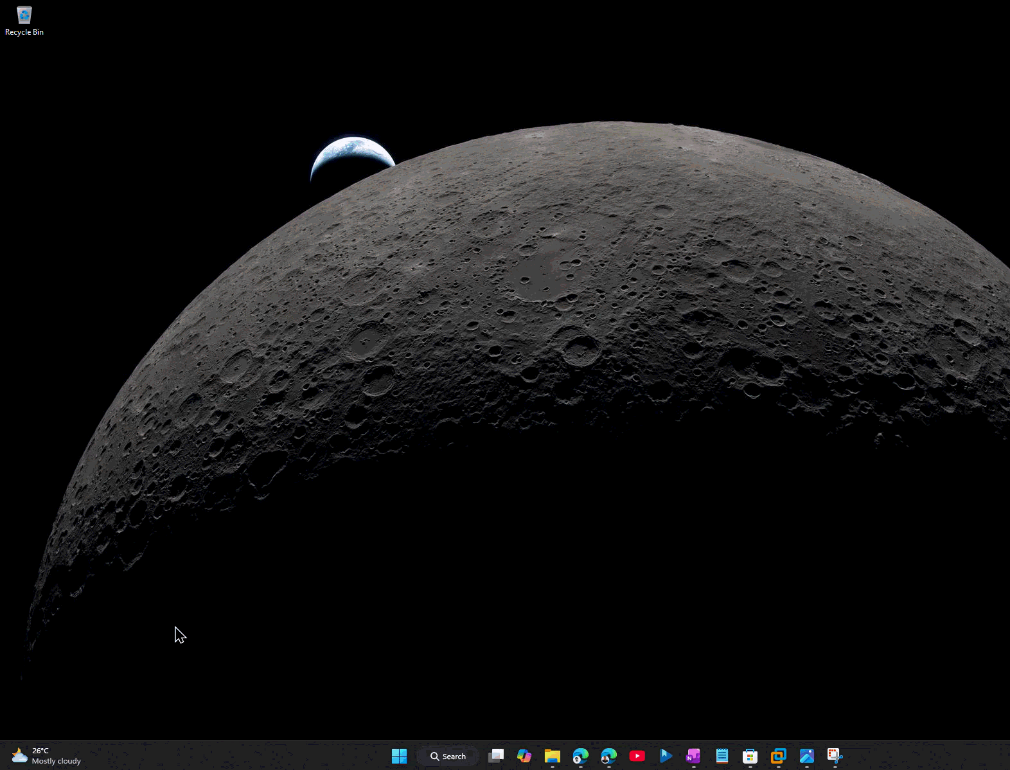Viewport: 1010px width, 770px height.
Task: Click the taskbar Search box
Action: pyautogui.click(x=448, y=757)
